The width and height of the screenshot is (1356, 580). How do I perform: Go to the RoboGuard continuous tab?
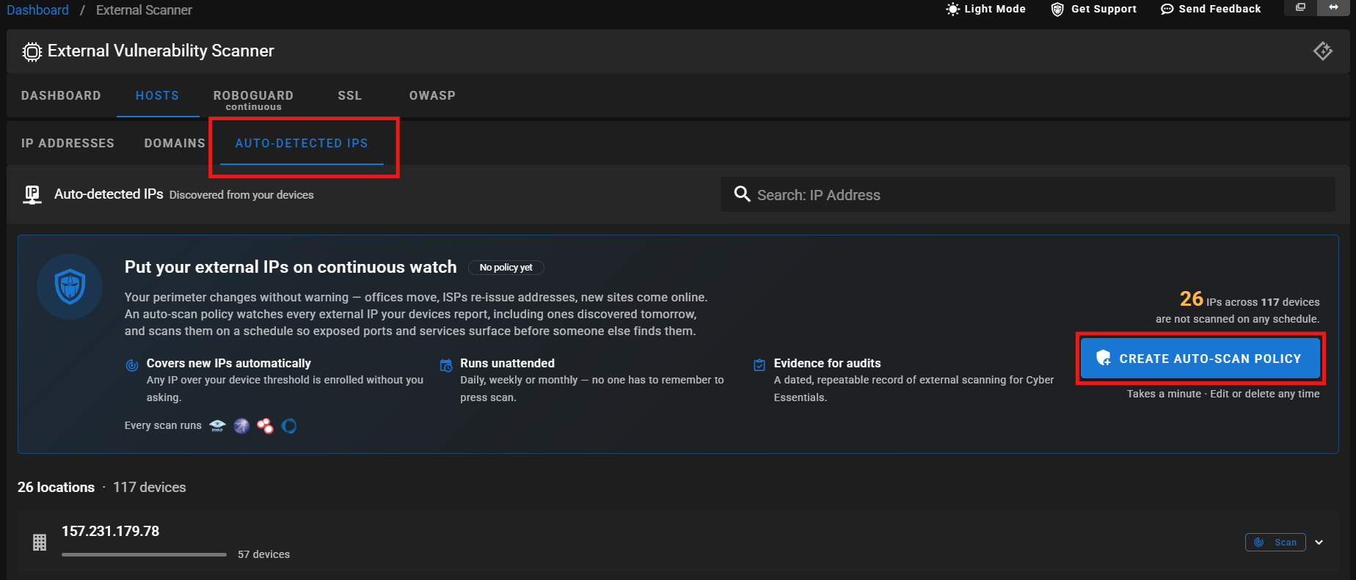point(253,100)
